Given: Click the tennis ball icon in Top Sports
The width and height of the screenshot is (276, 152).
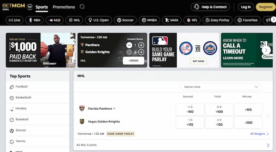Looking at the screenshot, I should [12, 142].
